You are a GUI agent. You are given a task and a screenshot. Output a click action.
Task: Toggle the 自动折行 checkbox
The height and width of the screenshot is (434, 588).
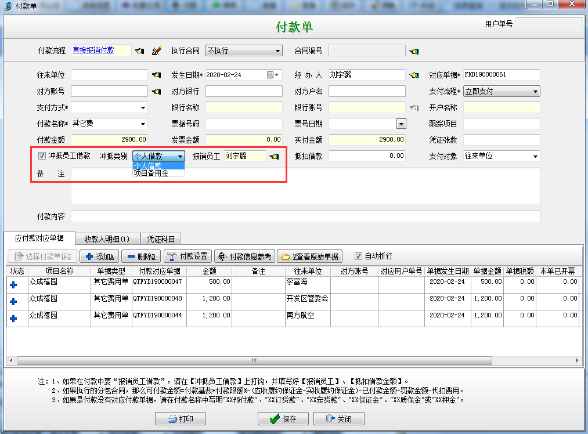pyautogui.click(x=358, y=256)
